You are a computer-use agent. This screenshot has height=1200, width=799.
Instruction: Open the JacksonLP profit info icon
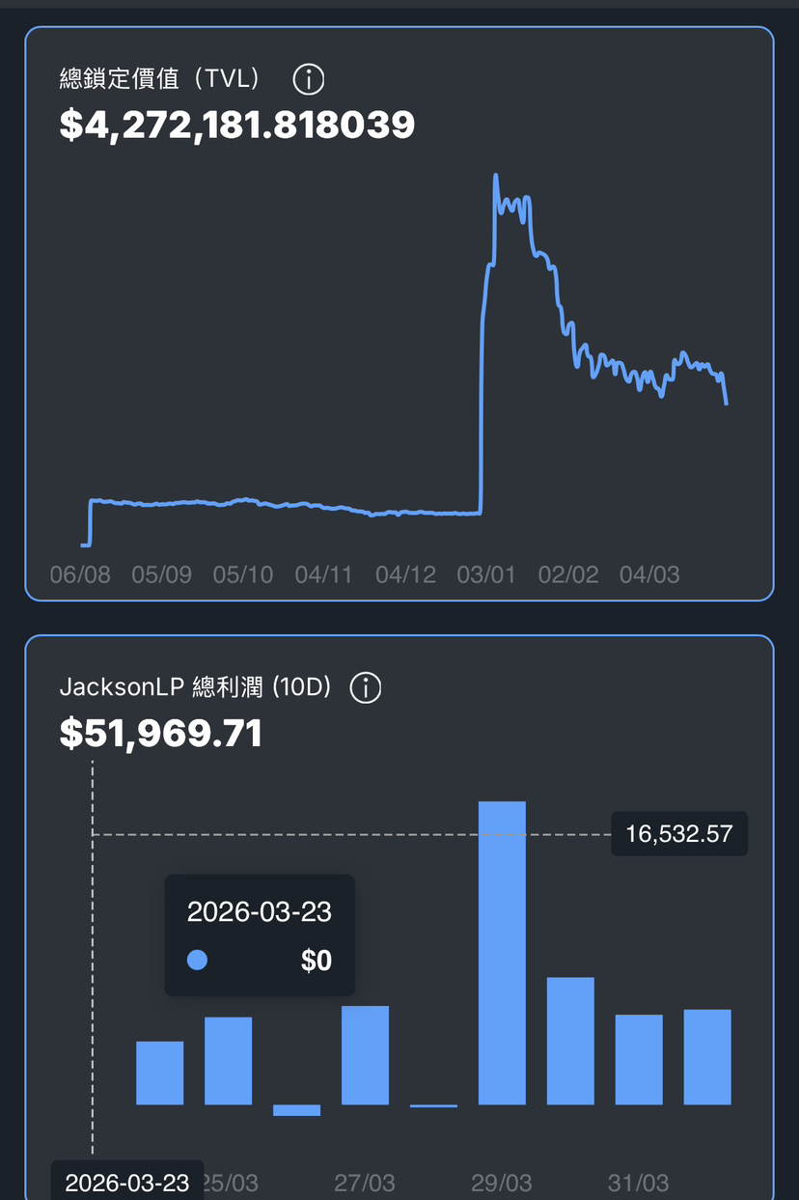click(x=366, y=688)
